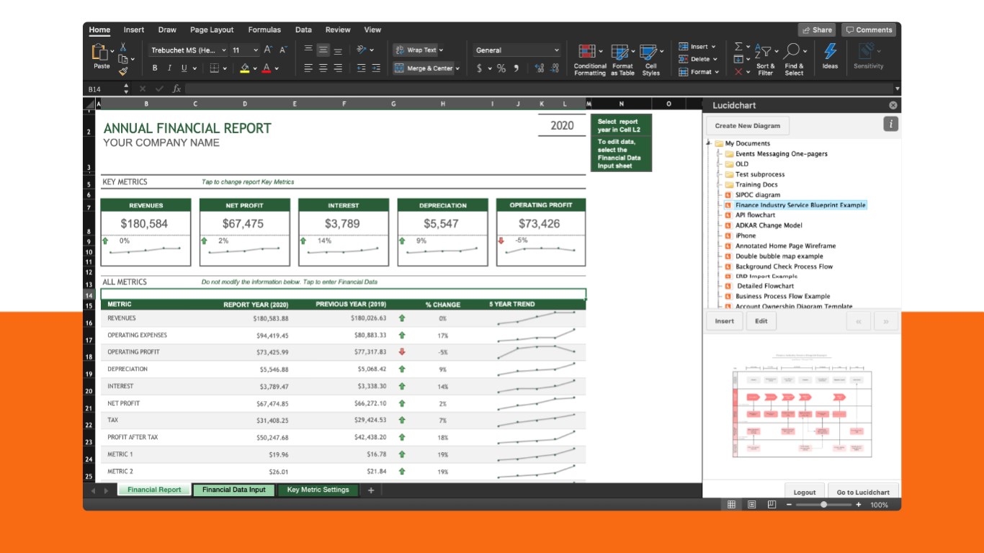This screenshot has height=553, width=984.
Task: Click the Decrease Decimal icon
Action: (x=555, y=68)
